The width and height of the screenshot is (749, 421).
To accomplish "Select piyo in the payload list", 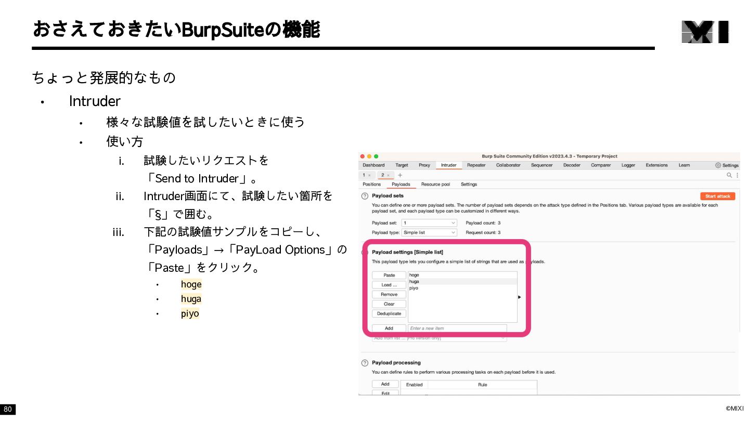I will point(462,288).
